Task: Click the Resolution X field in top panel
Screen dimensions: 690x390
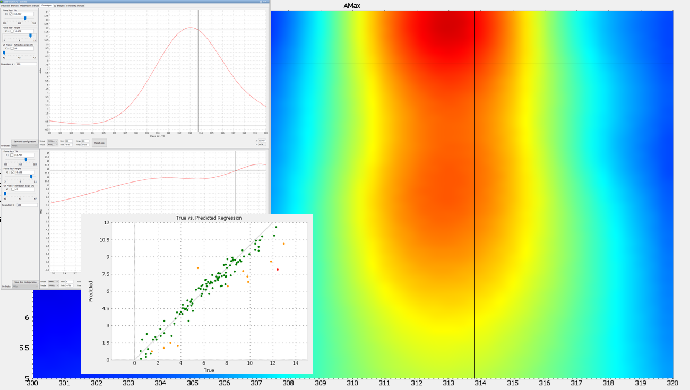Action: (27, 64)
